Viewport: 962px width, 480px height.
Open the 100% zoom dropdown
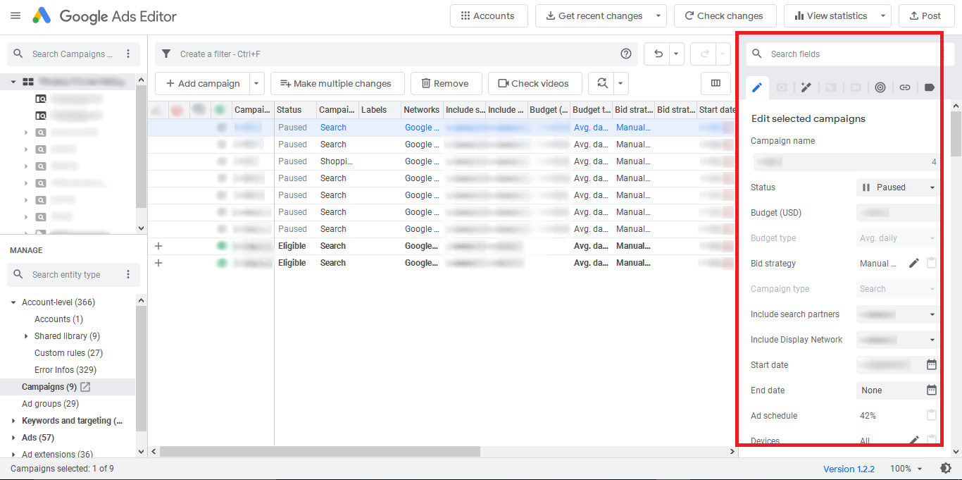[906, 469]
